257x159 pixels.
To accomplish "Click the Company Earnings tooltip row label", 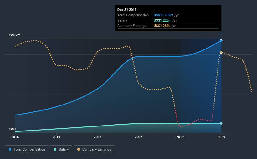I will 131,26.
